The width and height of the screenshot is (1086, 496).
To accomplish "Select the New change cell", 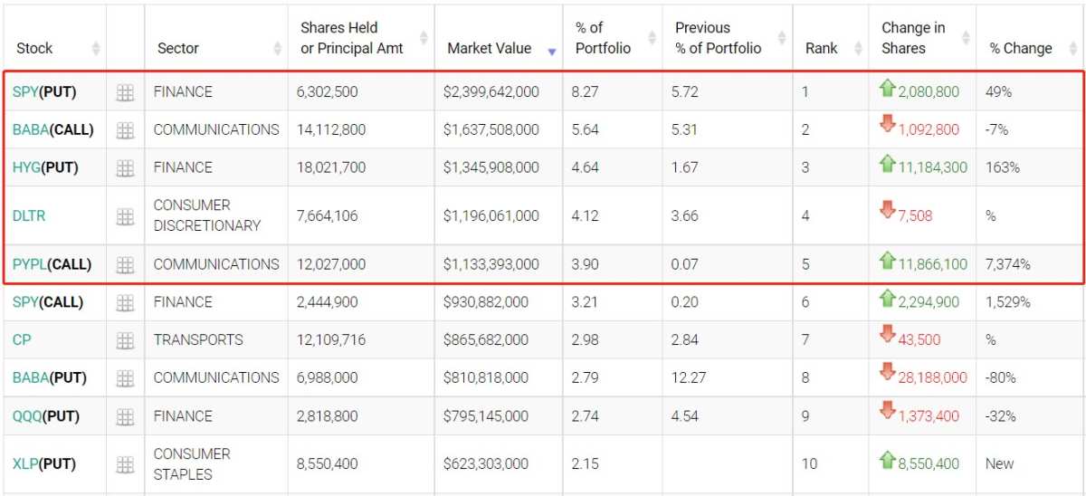I will pyautogui.click(x=1000, y=464).
